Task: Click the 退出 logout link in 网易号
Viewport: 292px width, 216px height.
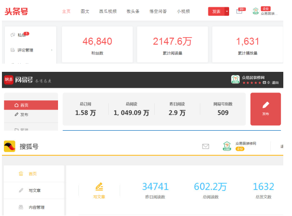Action: click(275, 83)
